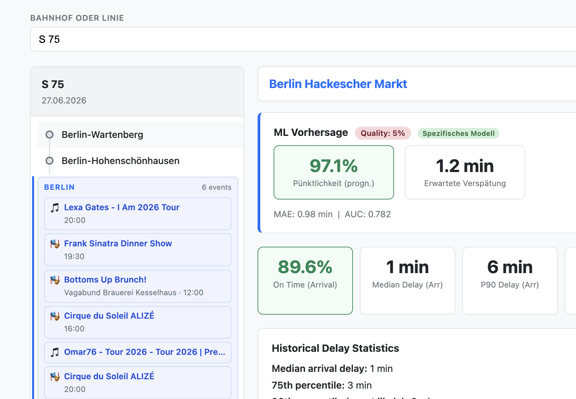Click music note icon beside Omar76 tour event

[x=55, y=352]
